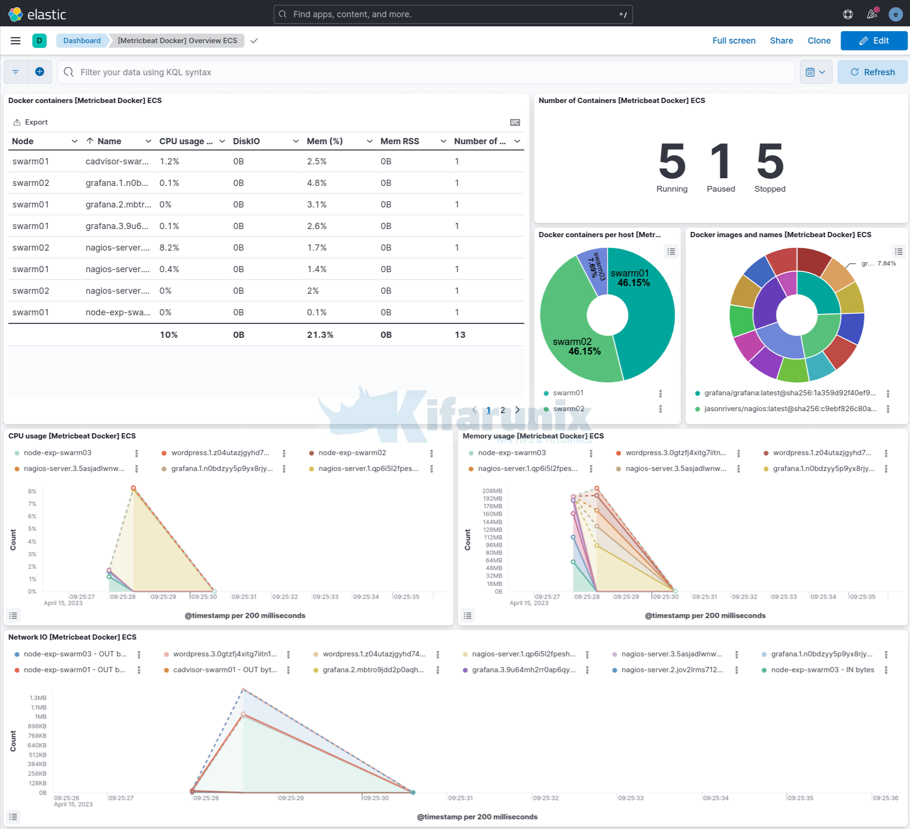Click swarm01 legend color dot
Image resolution: width=910 pixels, height=829 pixels.
click(x=546, y=393)
